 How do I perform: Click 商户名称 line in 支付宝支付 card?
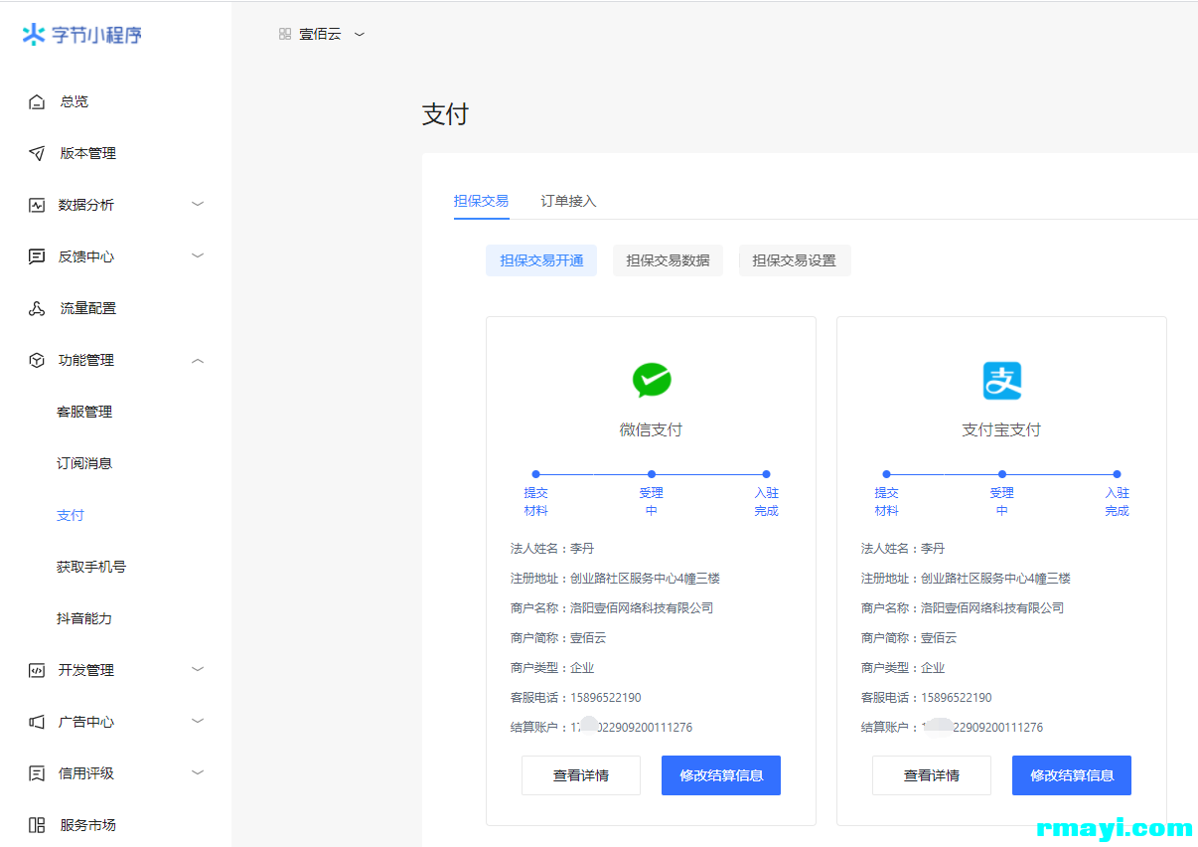963,607
